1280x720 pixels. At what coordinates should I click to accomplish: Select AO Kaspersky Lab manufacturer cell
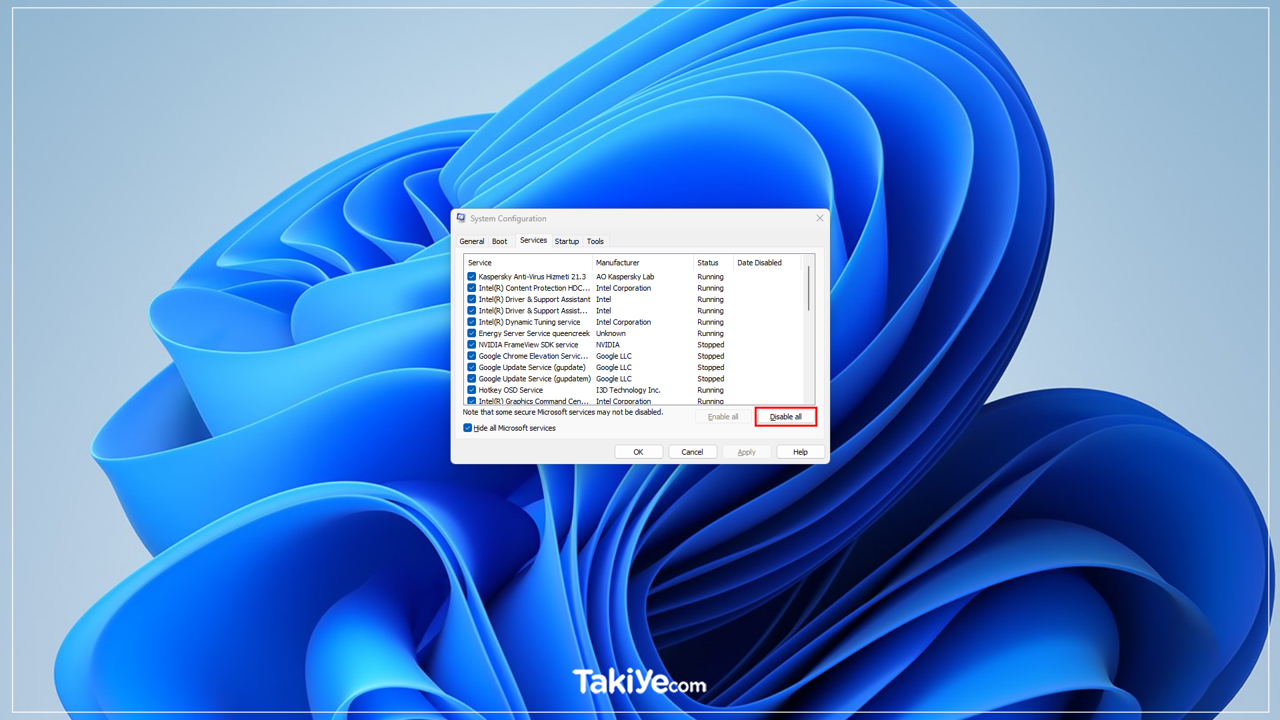625,277
